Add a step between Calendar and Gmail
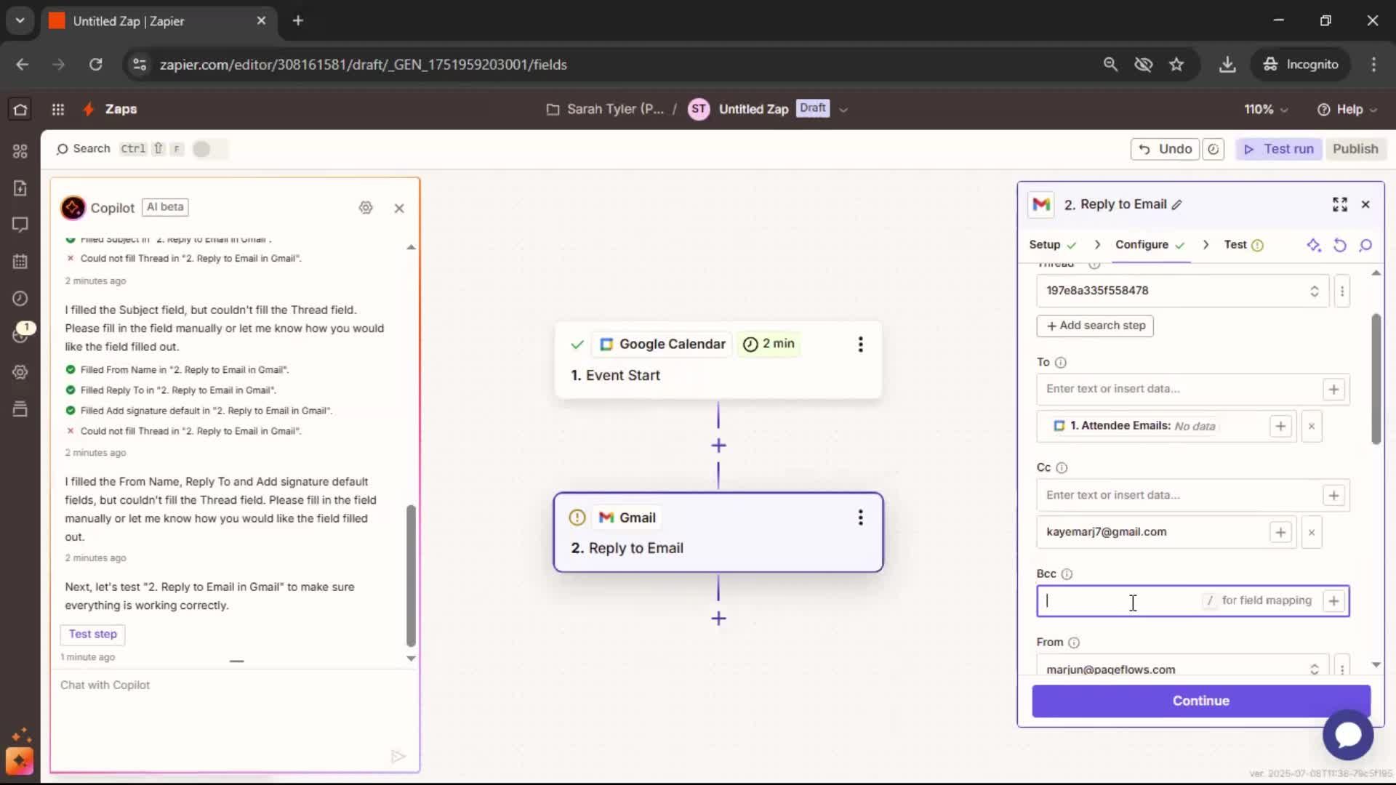The image size is (1396, 785). 718,446
